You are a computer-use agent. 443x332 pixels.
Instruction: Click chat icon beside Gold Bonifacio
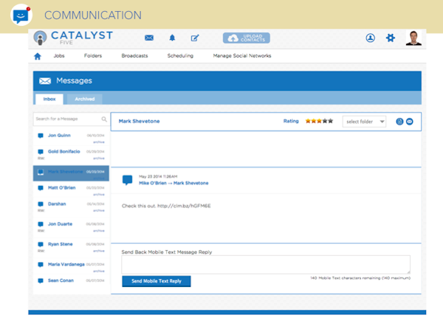(x=41, y=152)
